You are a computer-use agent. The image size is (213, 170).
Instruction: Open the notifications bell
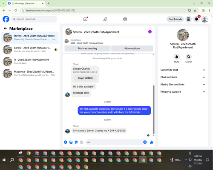tap(196, 19)
